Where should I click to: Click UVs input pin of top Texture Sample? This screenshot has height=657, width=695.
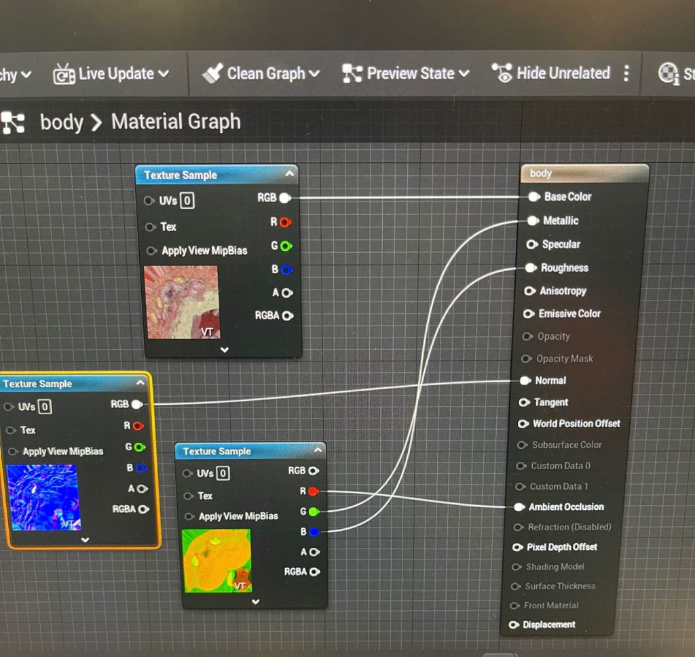click(x=149, y=201)
